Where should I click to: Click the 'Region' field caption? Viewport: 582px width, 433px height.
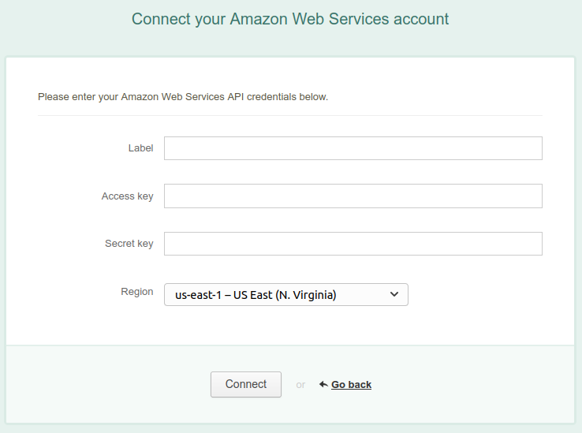pyautogui.click(x=136, y=292)
